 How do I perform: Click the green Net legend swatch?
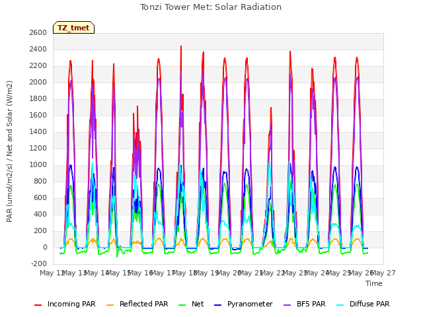182,305
